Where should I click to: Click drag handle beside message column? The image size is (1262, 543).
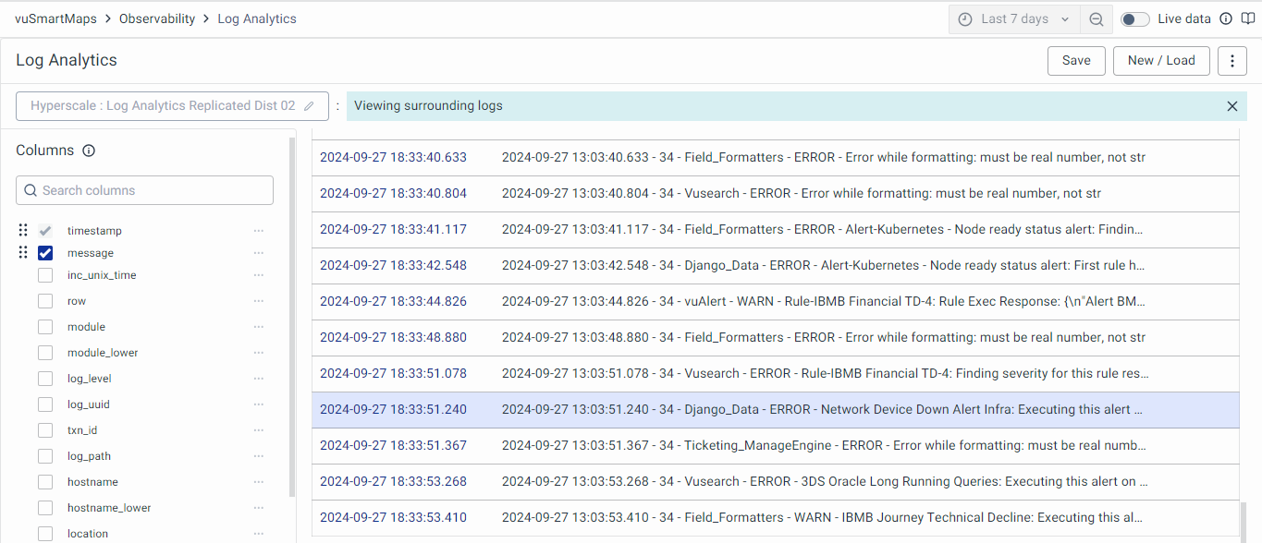(x=24, y=253)
